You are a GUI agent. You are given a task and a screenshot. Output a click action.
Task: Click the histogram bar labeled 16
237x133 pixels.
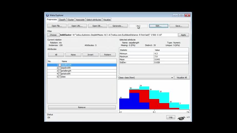coord(124,104)
